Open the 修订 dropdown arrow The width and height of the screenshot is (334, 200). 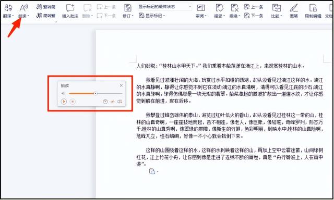[x=133, y=16]
